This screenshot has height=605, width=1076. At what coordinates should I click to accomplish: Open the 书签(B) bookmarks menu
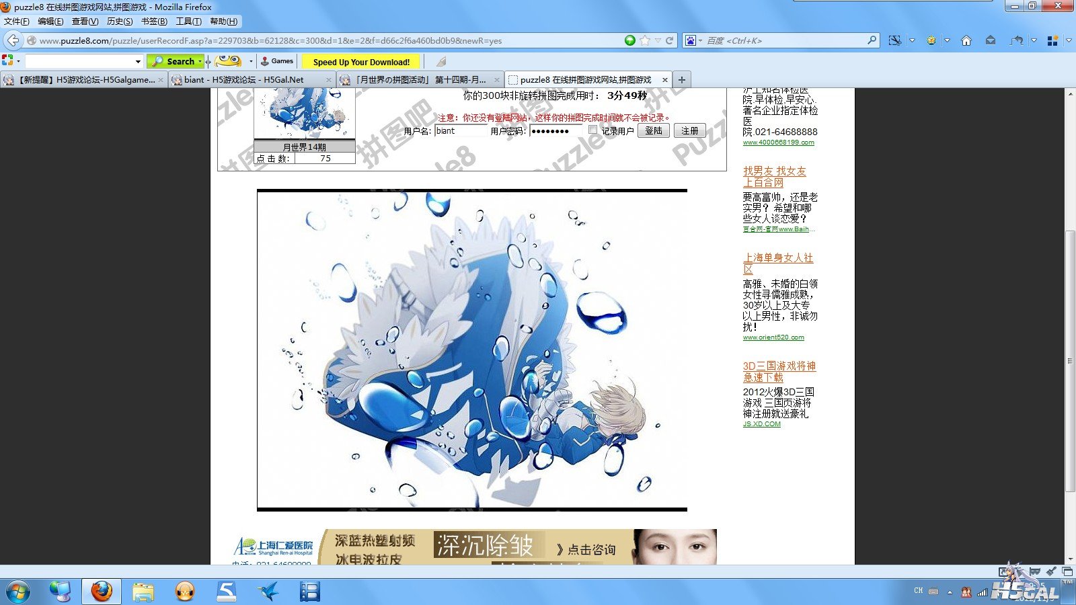coord(154,22)
